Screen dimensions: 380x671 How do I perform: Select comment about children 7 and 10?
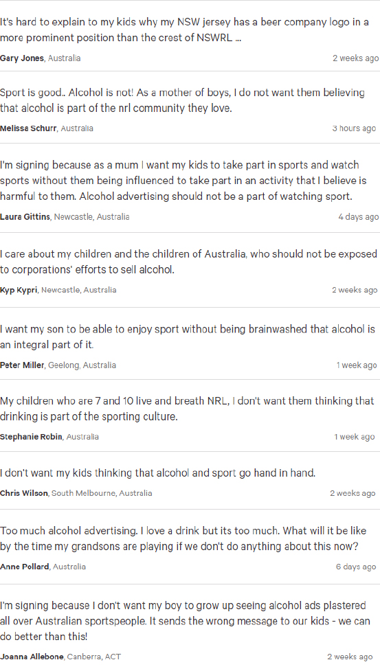[187, 409]
